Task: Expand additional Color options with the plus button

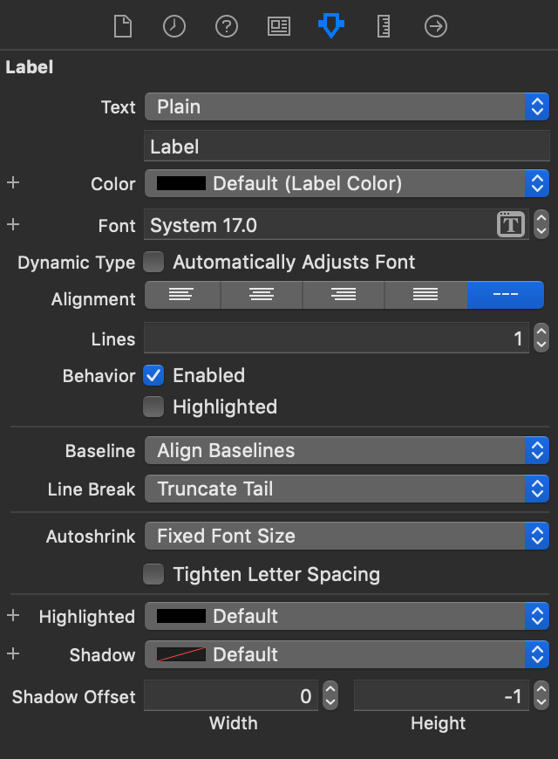Action: click(12, 183)
